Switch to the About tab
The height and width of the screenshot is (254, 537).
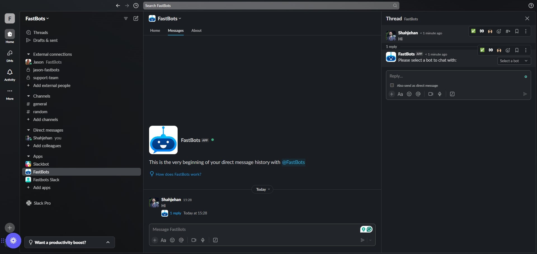tap(196, 30)
